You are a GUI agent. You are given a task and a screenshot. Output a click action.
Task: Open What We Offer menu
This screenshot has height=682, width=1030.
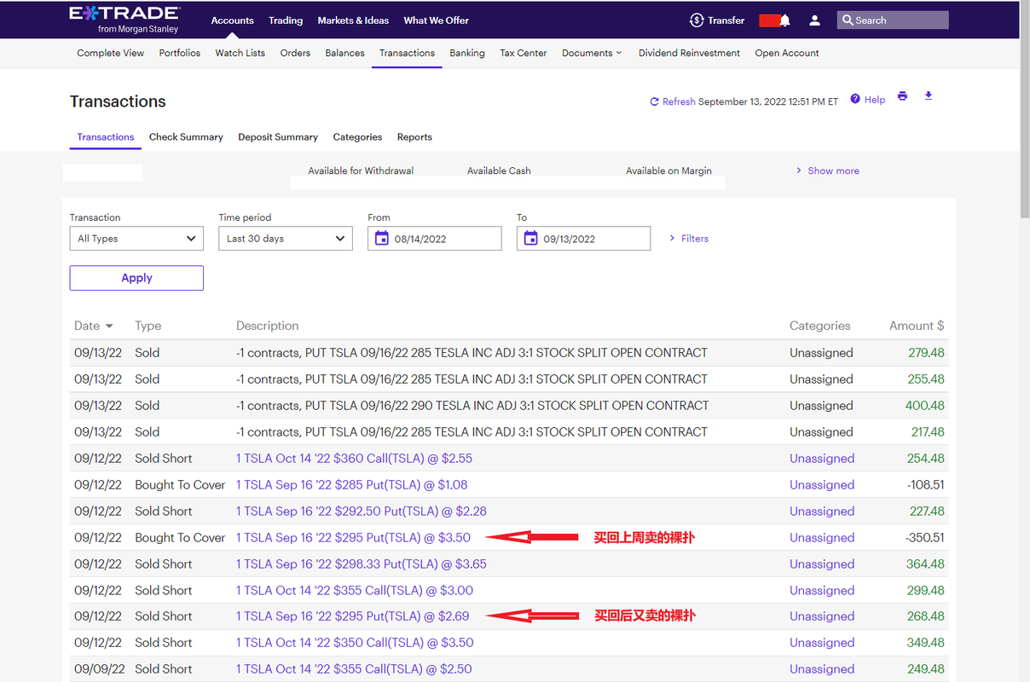(x=436, y=20)
